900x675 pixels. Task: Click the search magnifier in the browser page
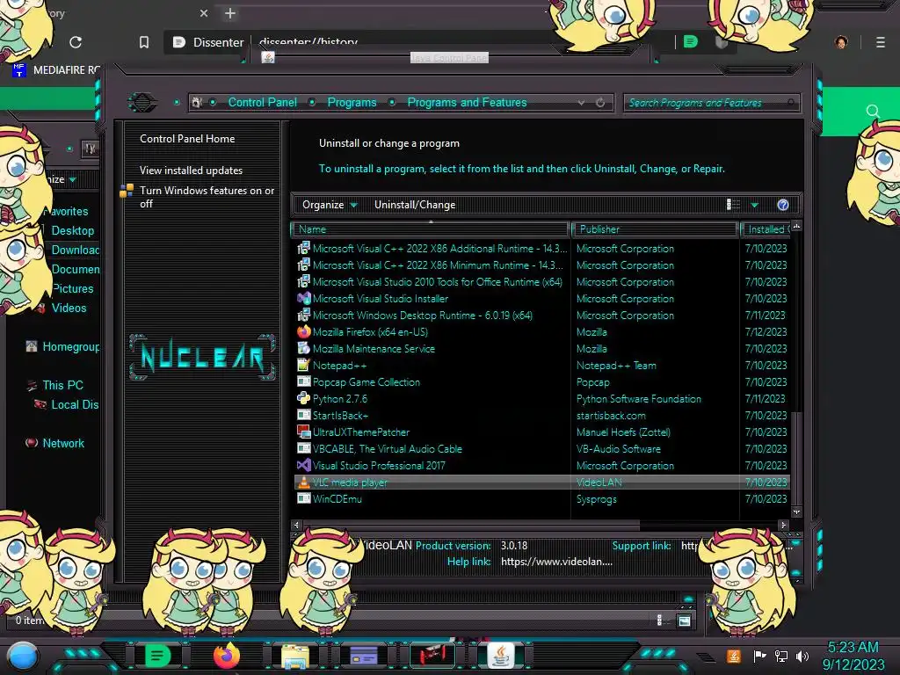click(x=873, y=112)
